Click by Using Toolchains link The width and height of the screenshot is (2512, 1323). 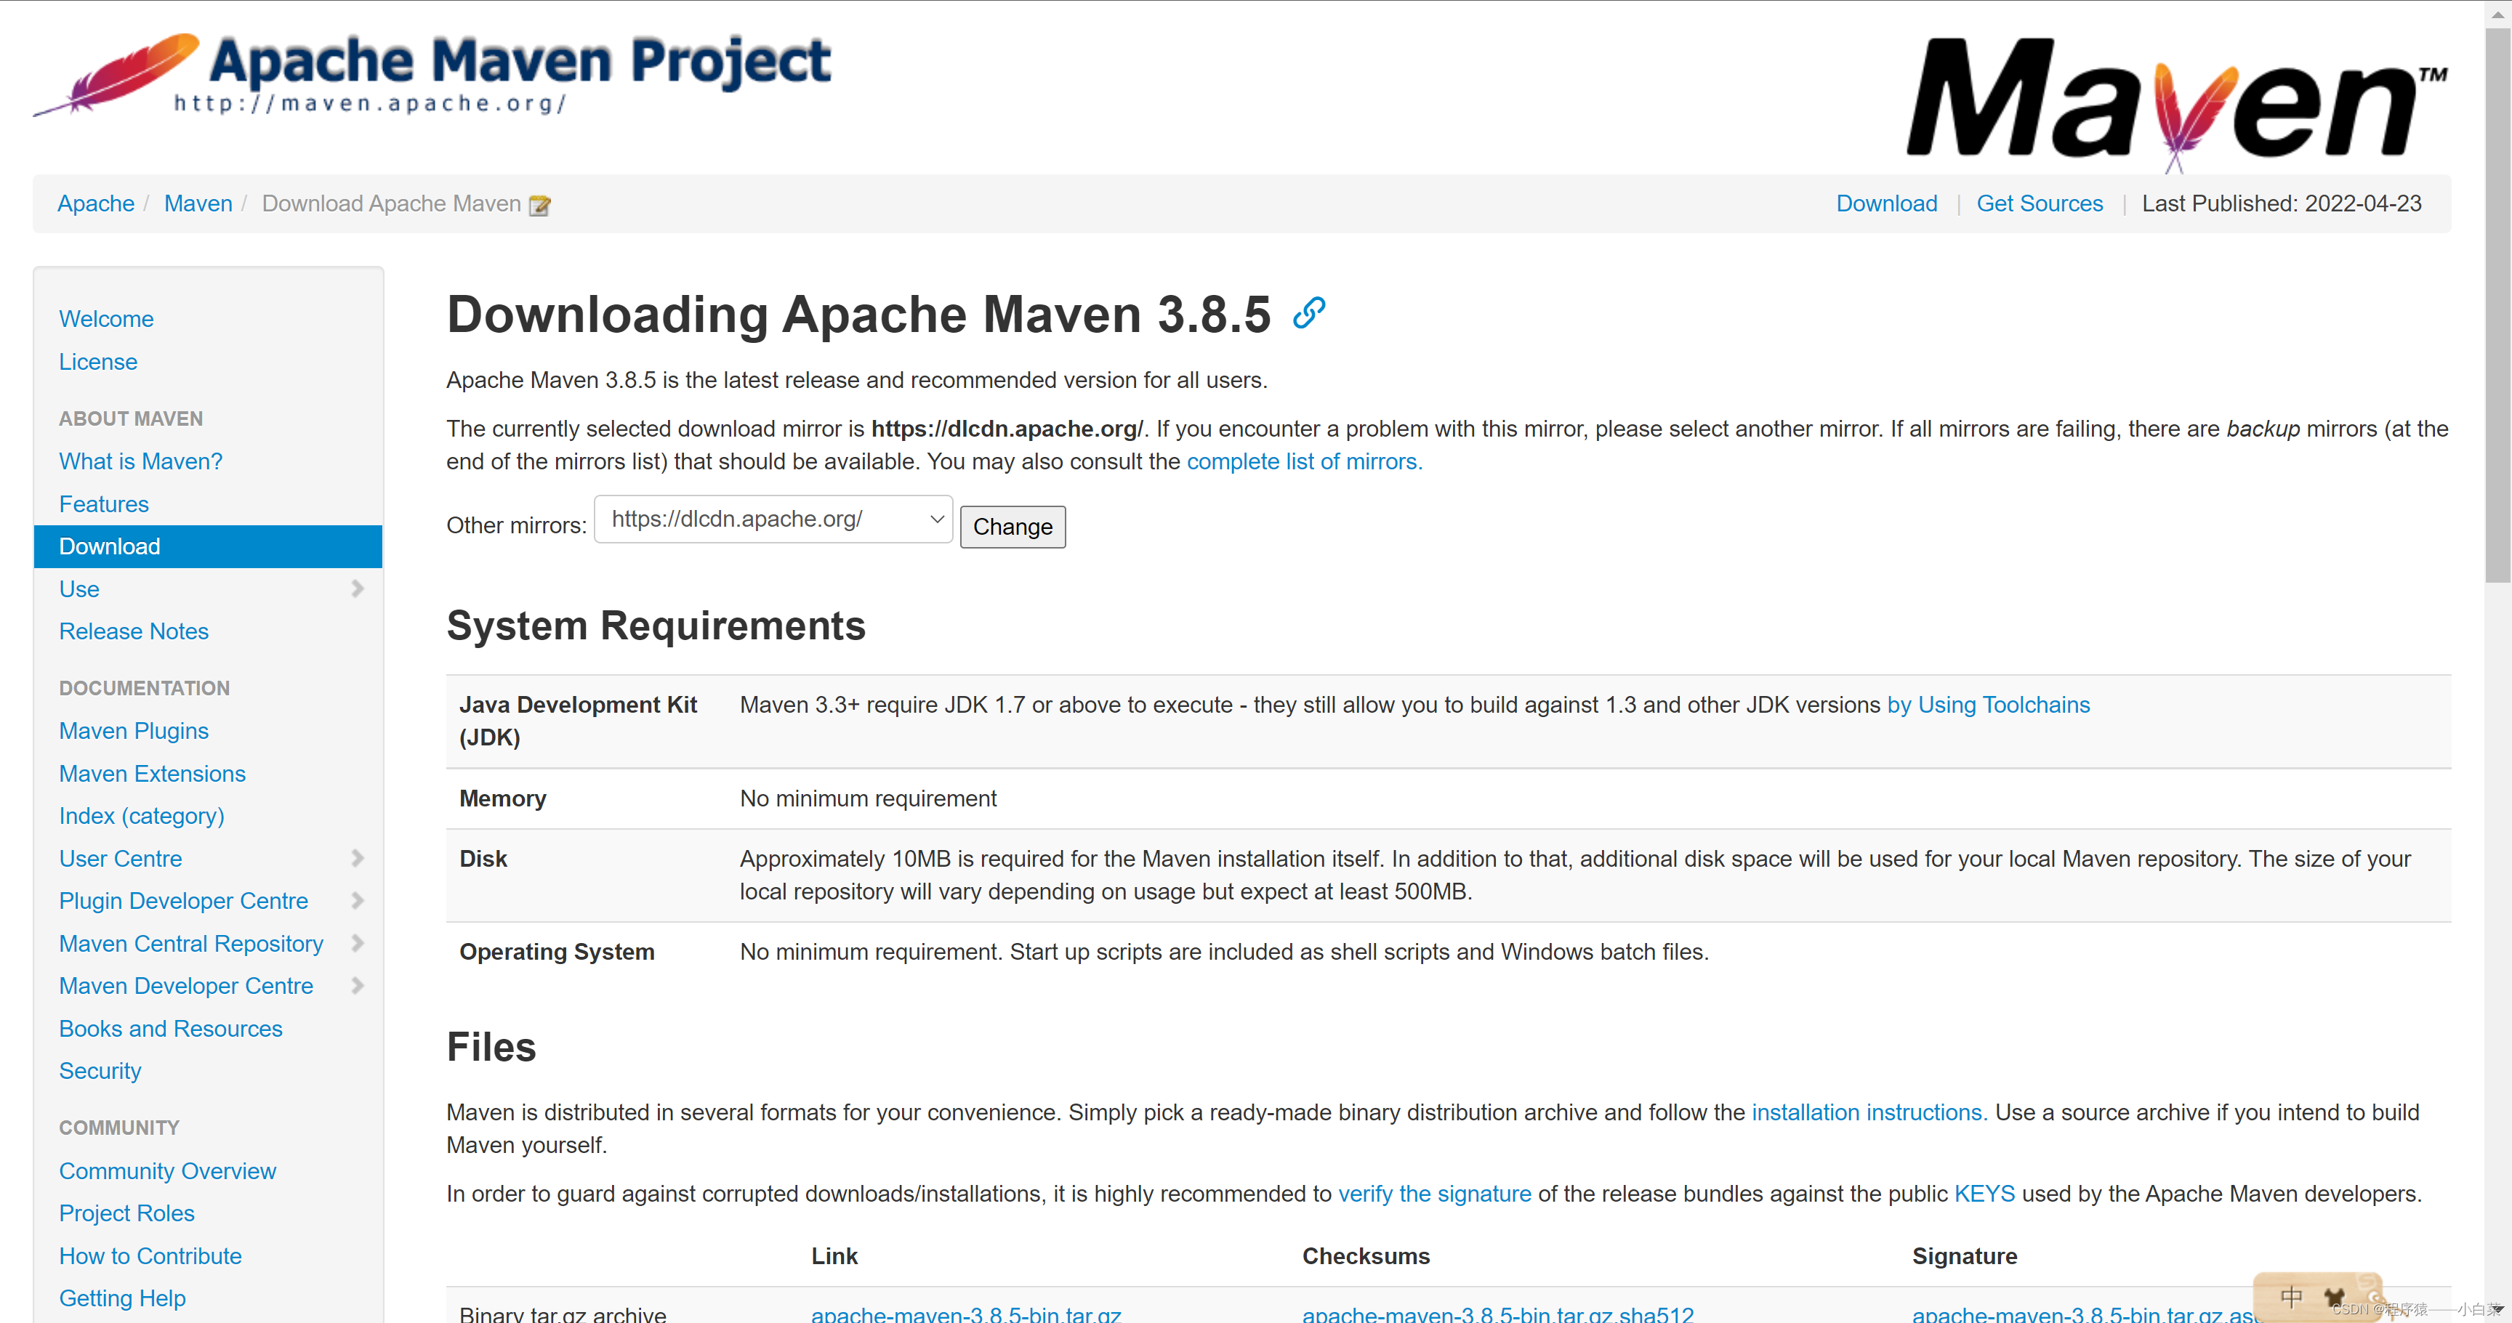(x=1989, y=705)
